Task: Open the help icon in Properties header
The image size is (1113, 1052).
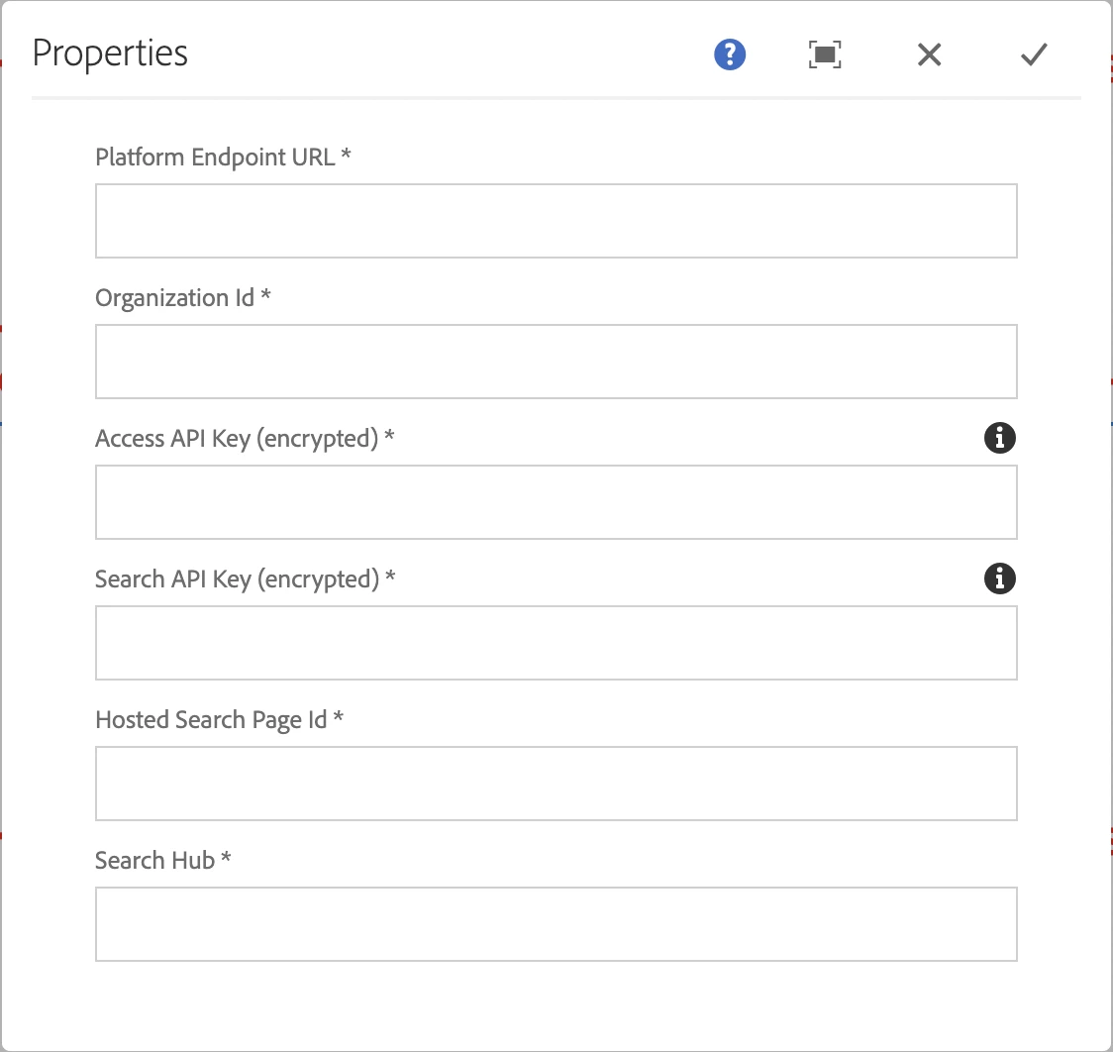Action: (730, 55)
